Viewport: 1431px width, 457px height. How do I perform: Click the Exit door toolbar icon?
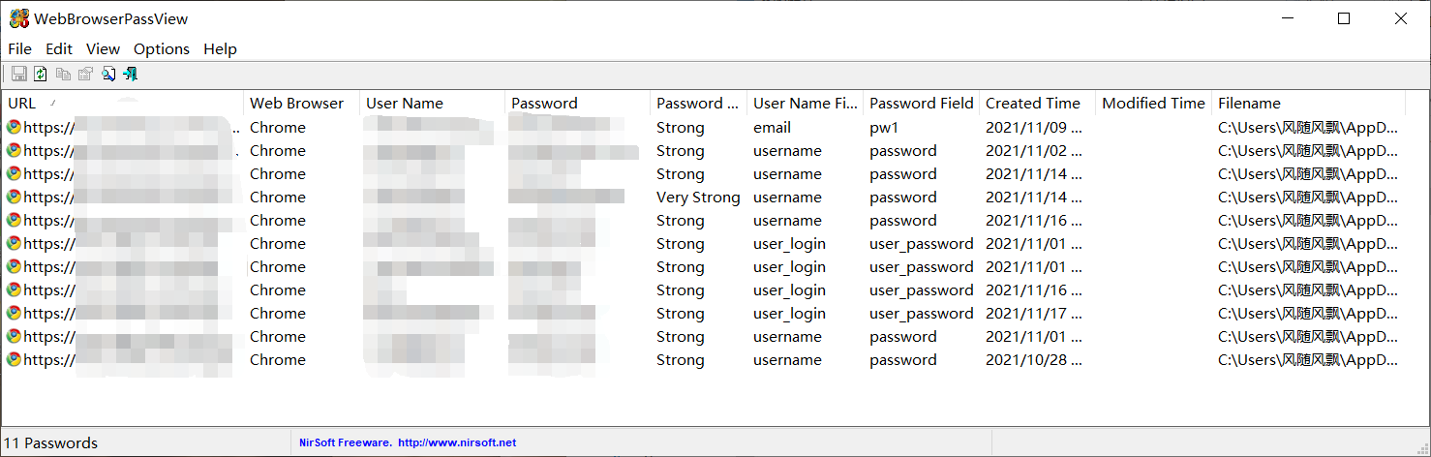pos(131,74)
